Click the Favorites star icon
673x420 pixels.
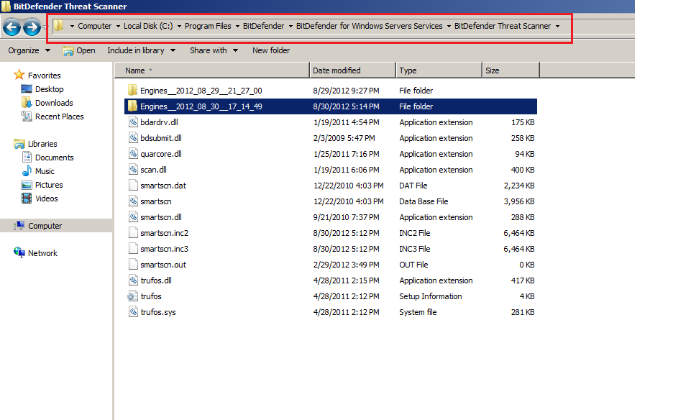tap(19, 75)
